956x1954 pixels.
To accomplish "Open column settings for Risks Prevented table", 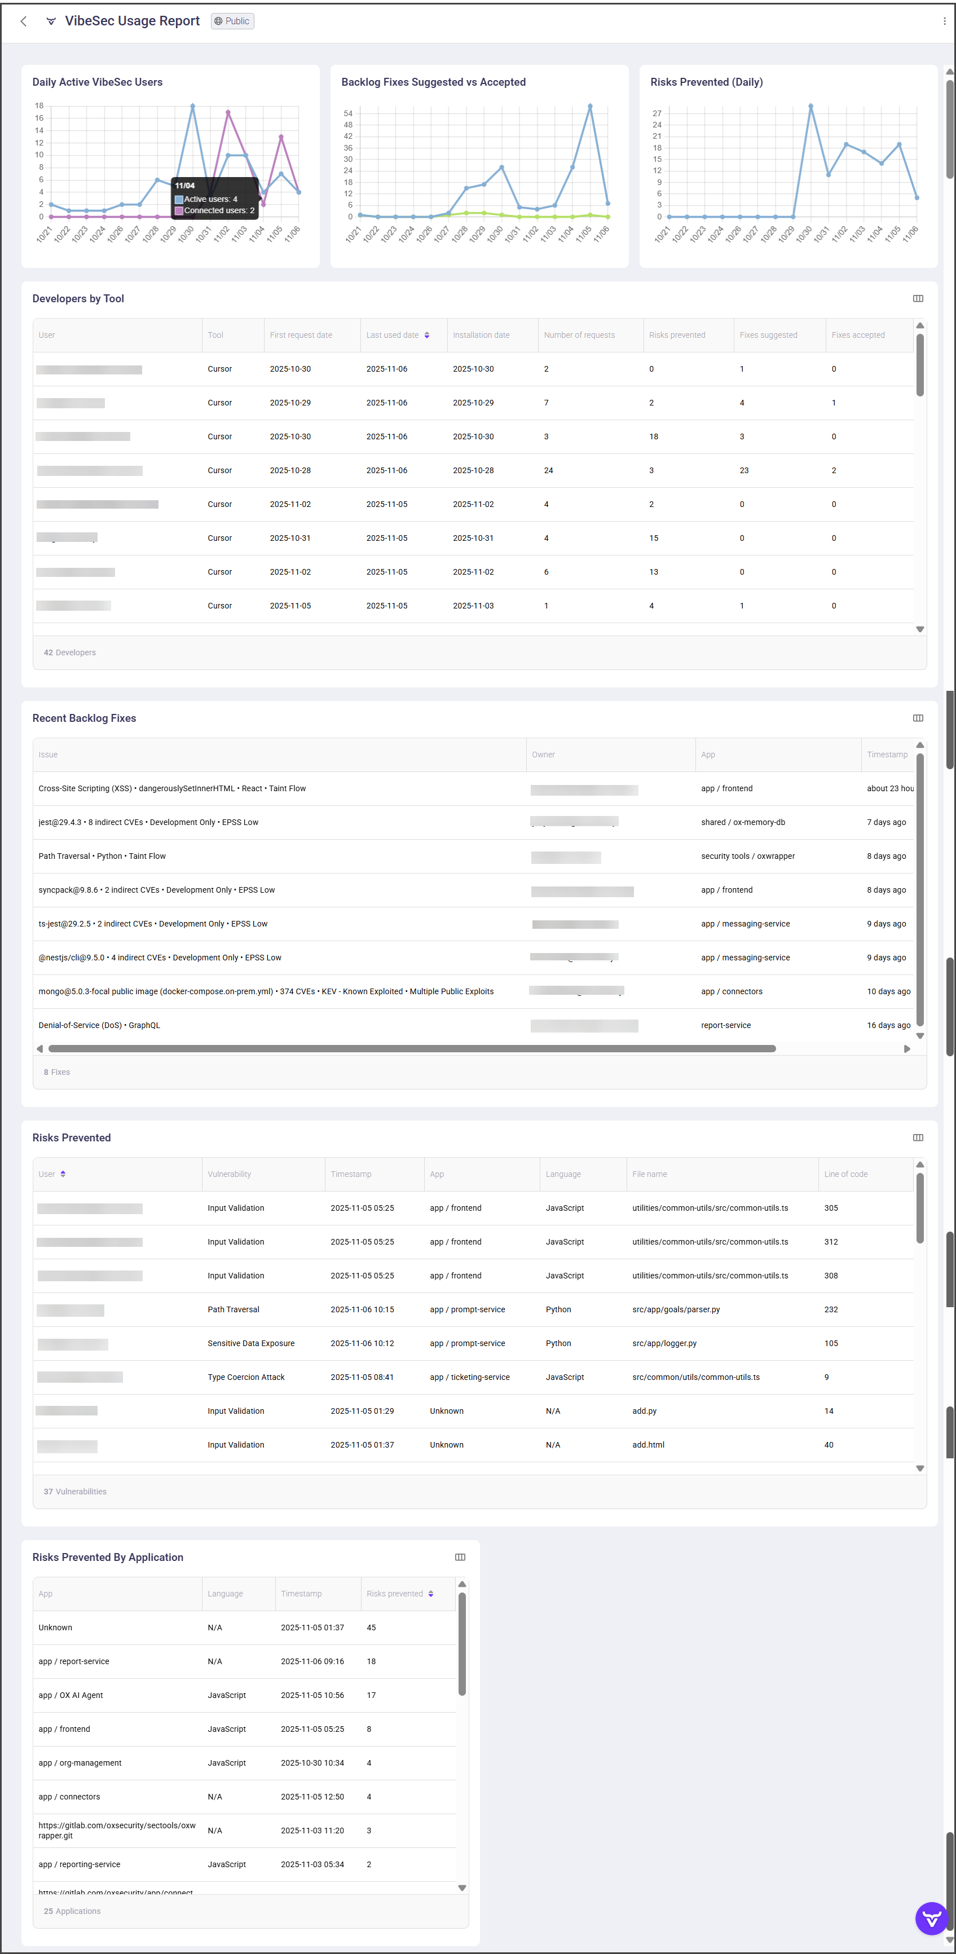I will [x=917, y=1138].
